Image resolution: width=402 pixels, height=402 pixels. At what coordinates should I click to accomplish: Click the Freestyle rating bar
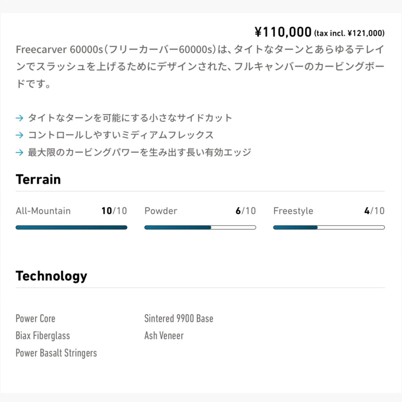click(329, 227)
